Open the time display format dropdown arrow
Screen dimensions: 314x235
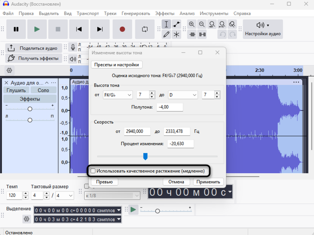click(230, 192)
